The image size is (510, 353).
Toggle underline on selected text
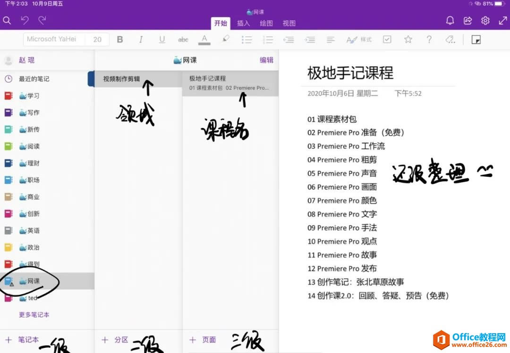tap(162, 40)
